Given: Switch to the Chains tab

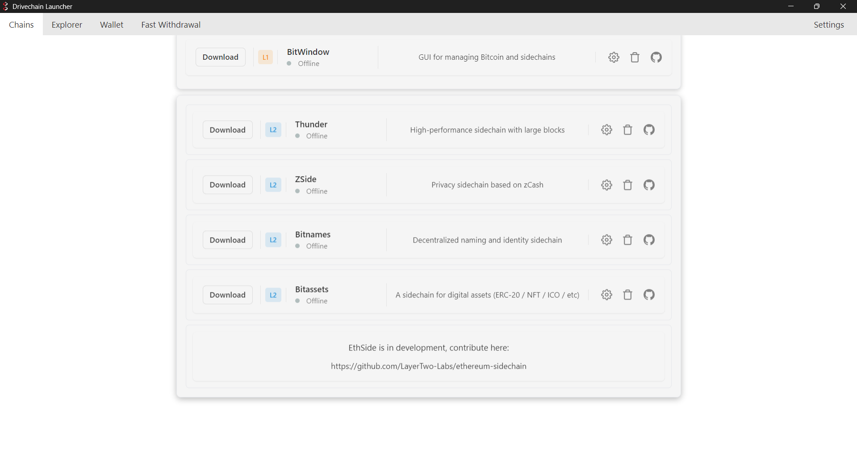Looking at the screenshot, I should [x=21, y=25].
